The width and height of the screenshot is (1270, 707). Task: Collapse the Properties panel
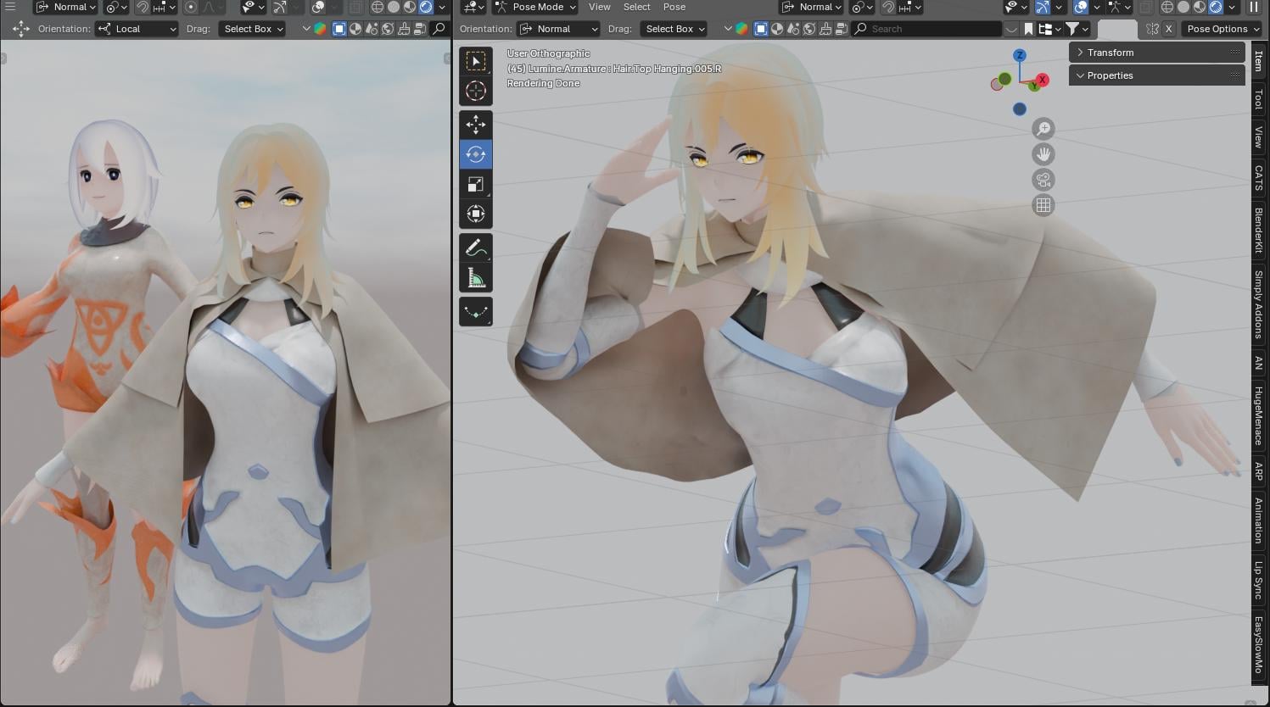coord(1157,75)
